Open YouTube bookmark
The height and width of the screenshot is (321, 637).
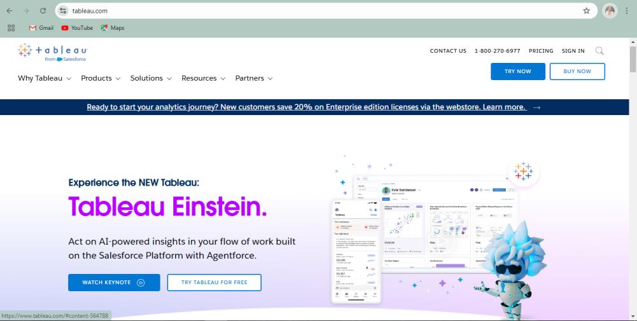(77, 28)
